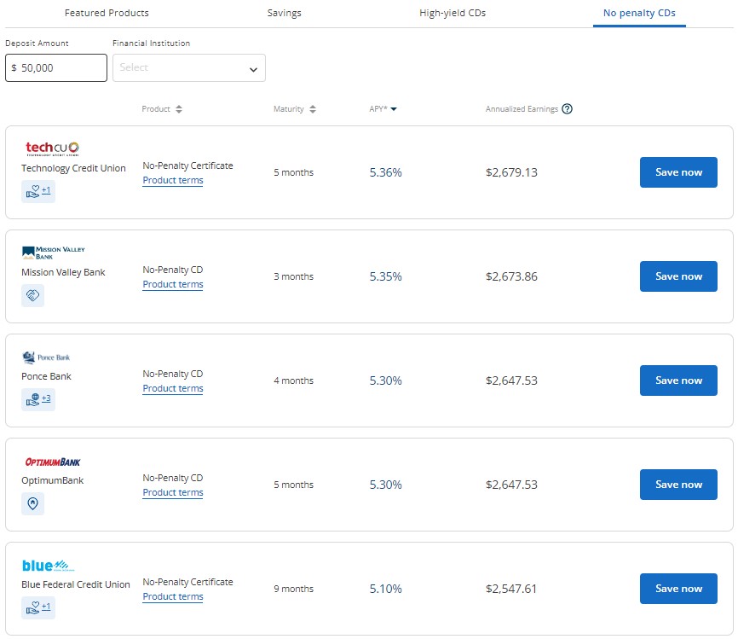The image size is (738, 639).
Task: Click Technology Credit Union feature badge icon
Action: tap(37, 192)
